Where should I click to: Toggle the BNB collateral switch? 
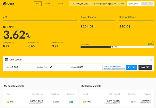71,102
